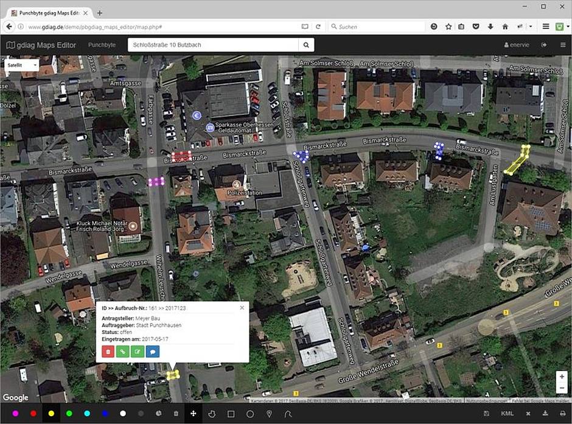Select the move/pan tool in bottom toolbar
Image resolution: width=572 pixels, height=424 pixels.
[194, 414]
